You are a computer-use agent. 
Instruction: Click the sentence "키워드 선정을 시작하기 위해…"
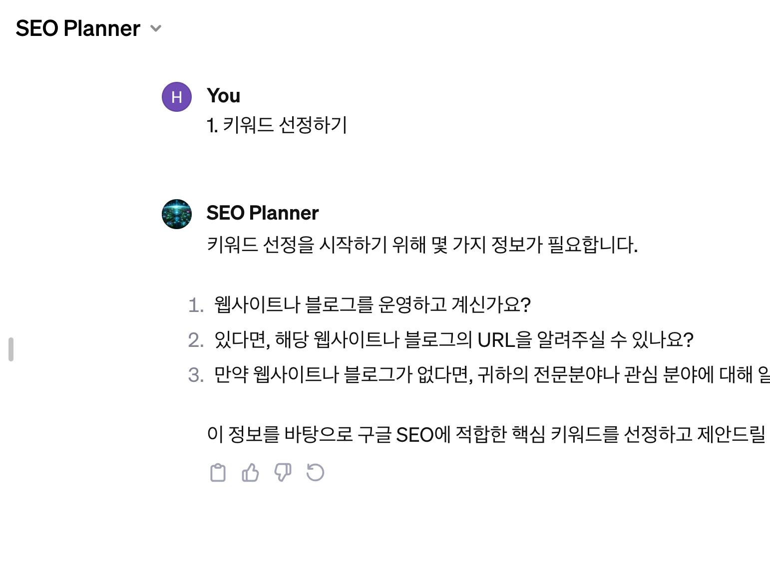point(422,245)
